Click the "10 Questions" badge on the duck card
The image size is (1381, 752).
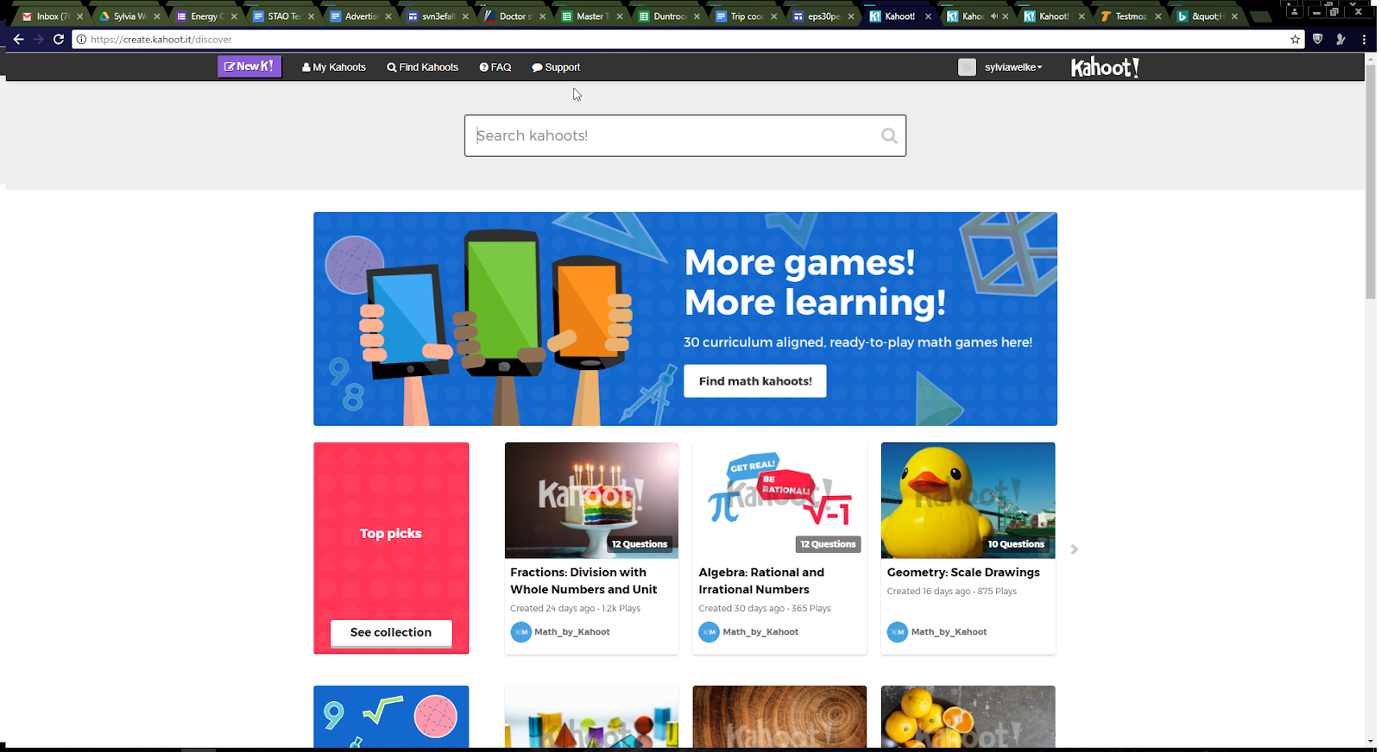point(1016,544)
